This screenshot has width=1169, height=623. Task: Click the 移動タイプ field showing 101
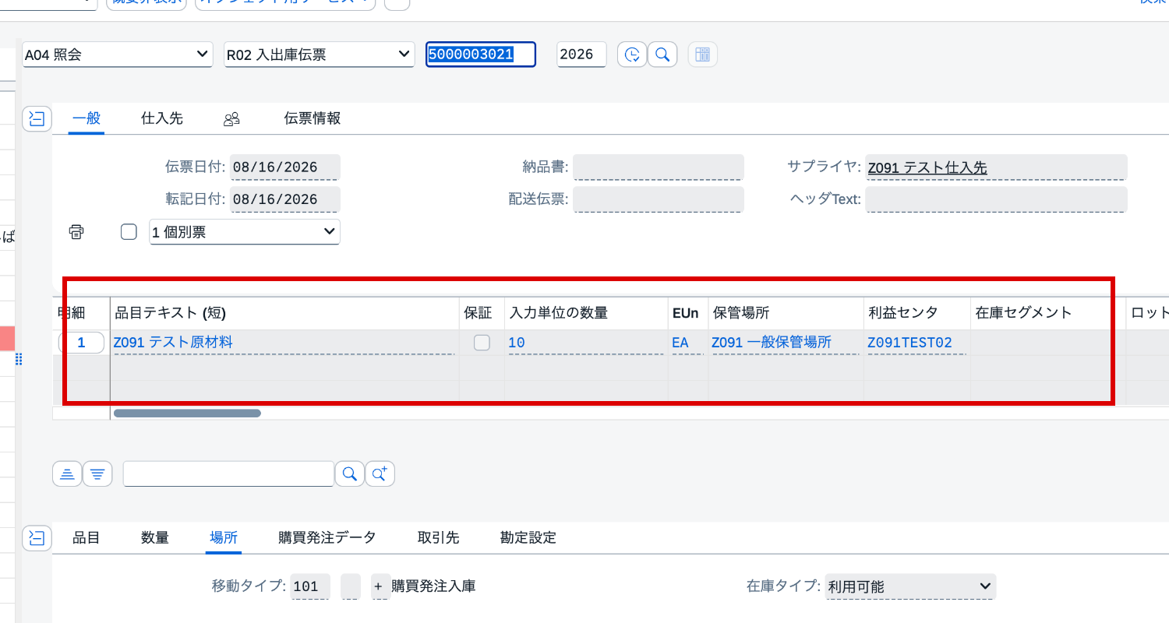(x=309, y=586)
